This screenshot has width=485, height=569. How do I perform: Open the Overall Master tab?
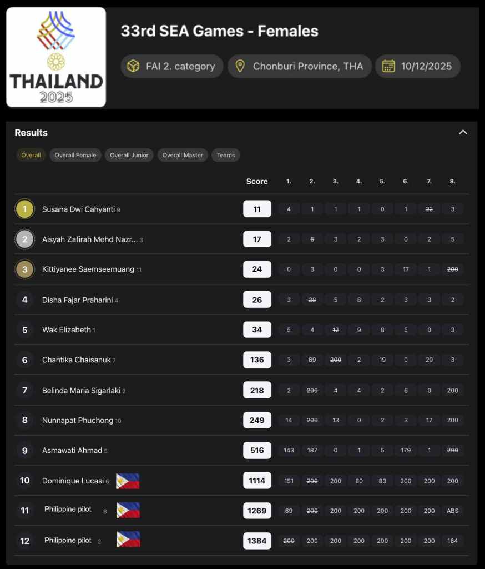[x=183, y=155]
